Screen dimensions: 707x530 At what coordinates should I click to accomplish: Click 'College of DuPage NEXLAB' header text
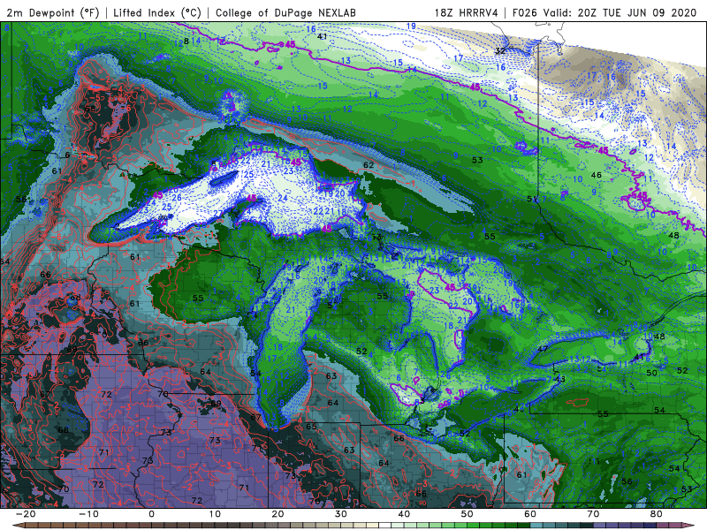coord(285,12)
